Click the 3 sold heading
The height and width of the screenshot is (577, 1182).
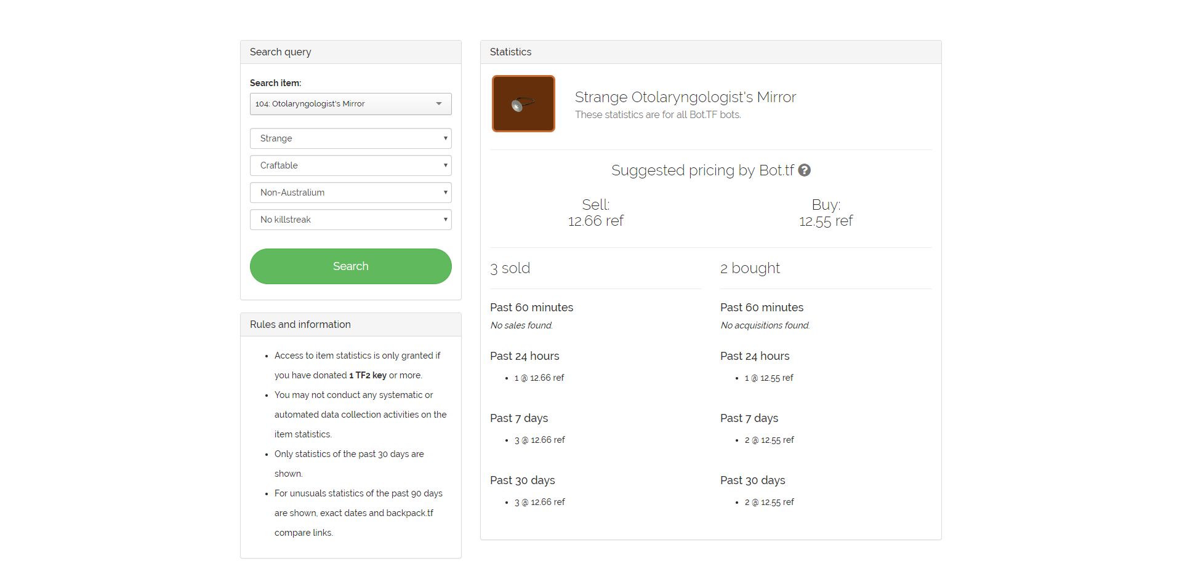click(510, 268)
